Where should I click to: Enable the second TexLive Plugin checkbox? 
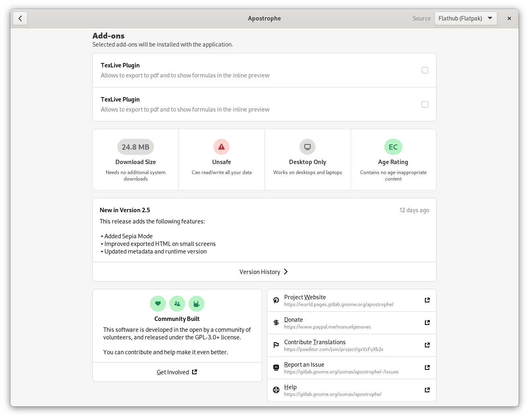coord(425,104)
